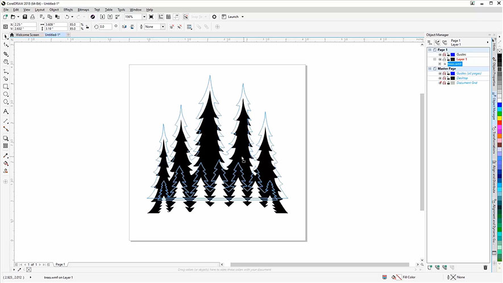Open the Launch dropdown

coord(243,17)
